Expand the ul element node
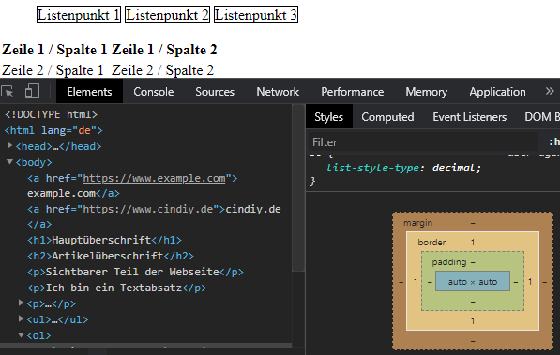 pos(21,318)
